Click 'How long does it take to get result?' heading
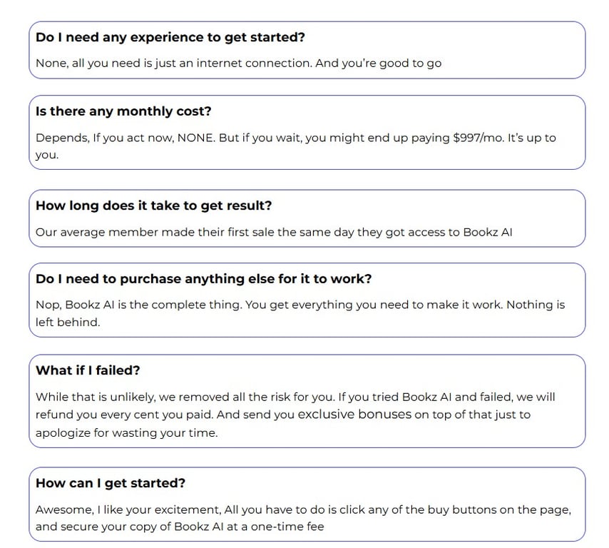The image size is (609, 548). [x=154, y=205]
